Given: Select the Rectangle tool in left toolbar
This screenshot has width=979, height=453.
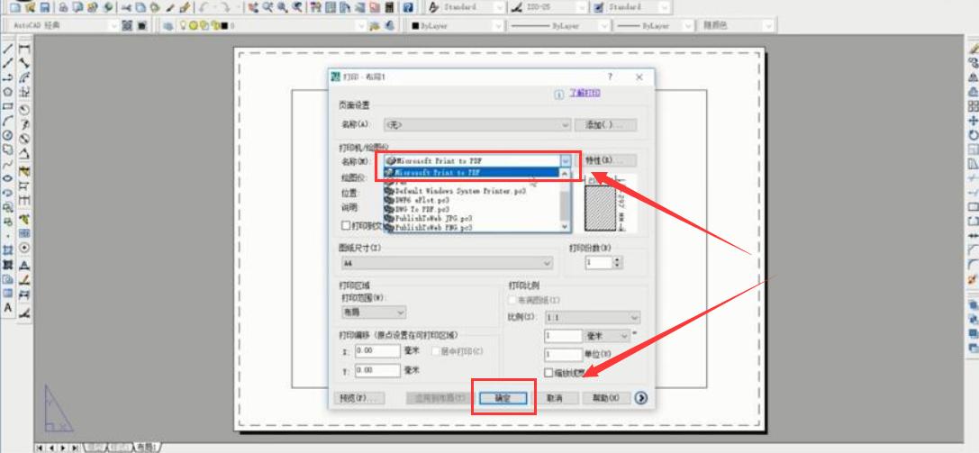Looking at the screenshot, I should click(x=8, y=106).
